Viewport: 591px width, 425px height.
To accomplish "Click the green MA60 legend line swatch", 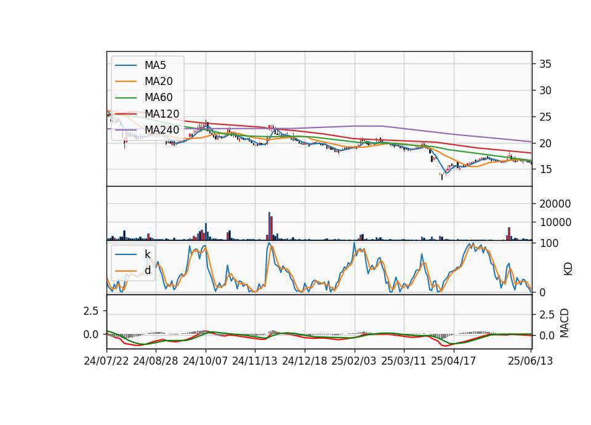I will click(x=126, y=98).
